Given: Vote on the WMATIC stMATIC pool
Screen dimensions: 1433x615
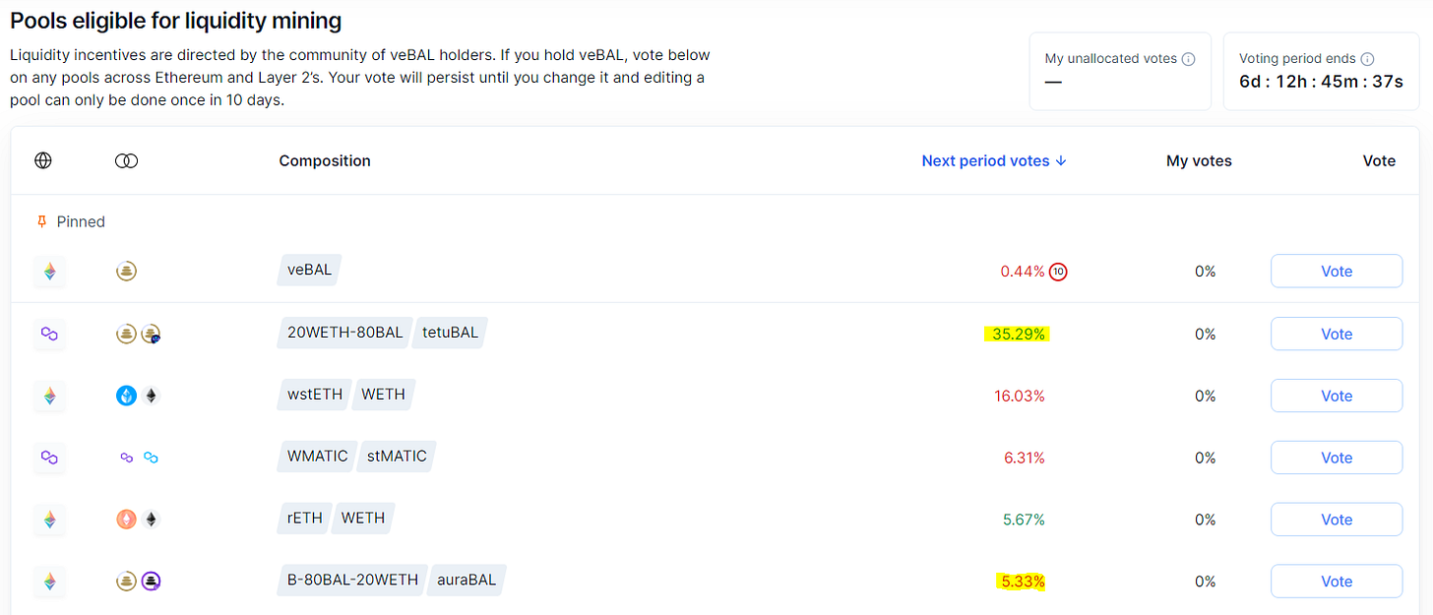Looking at the screenshot, I should [1337, 458].
